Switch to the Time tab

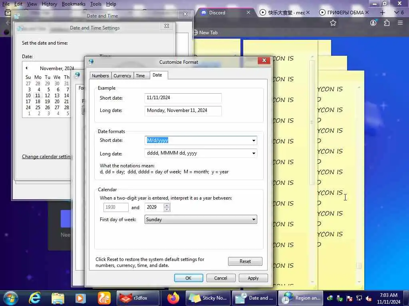tap(140, 76)
